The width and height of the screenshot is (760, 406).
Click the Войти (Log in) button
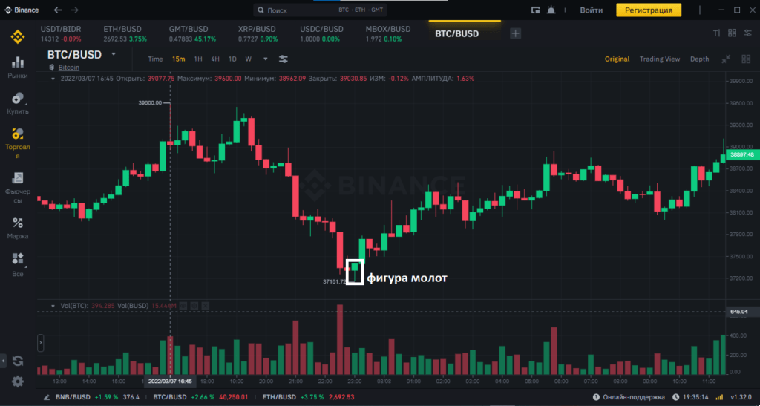591,10
